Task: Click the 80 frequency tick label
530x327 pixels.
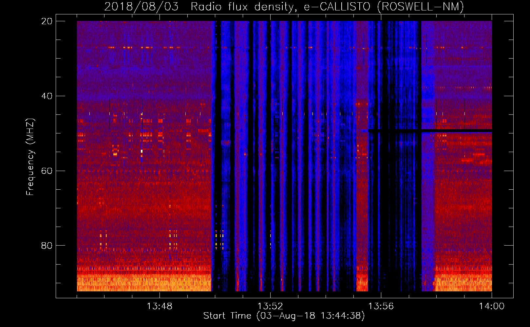Action: click(47, 246)
